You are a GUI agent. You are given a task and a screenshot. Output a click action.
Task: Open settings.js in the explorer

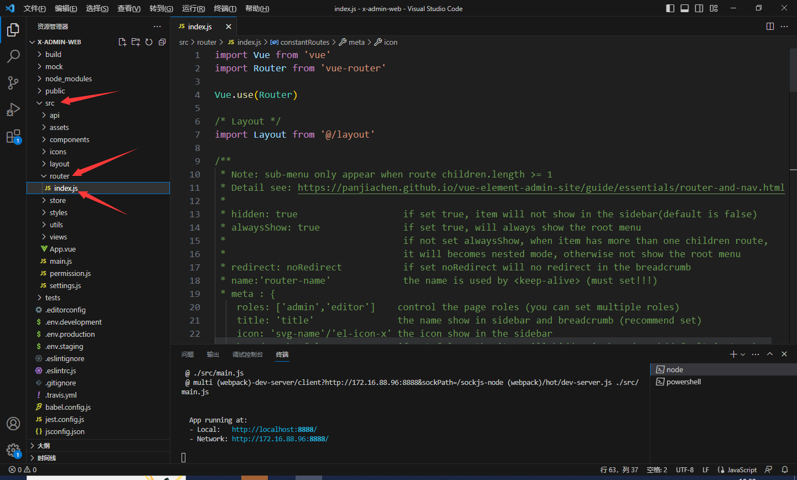coord(99,285)
